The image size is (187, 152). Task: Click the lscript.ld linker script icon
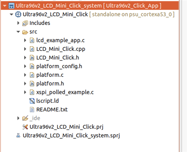[x=32, y=101]
